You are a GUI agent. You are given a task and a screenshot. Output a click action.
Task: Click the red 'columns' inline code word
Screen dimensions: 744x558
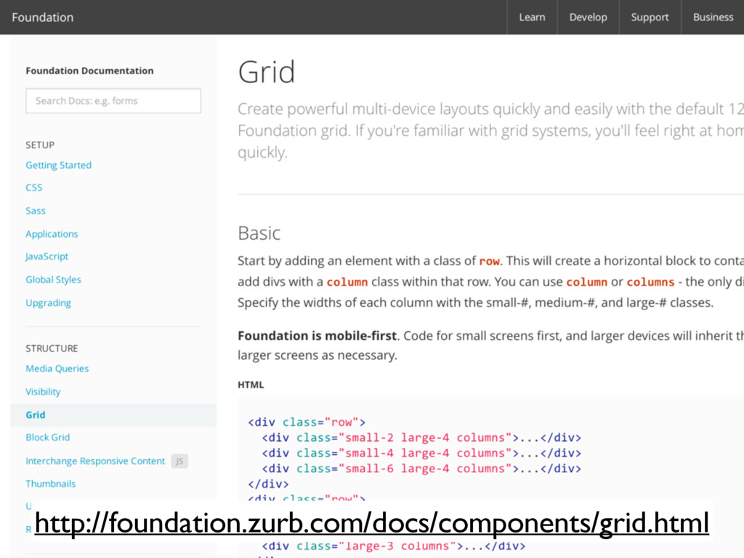[x=650, y=282]
